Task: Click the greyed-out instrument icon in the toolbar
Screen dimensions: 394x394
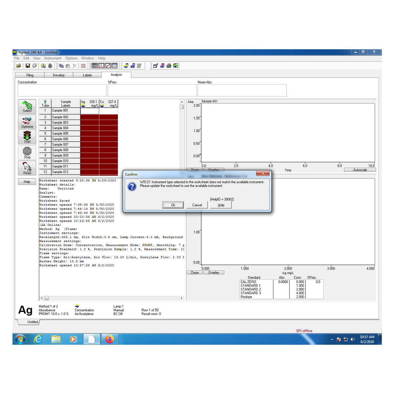Action: [139, 66]
